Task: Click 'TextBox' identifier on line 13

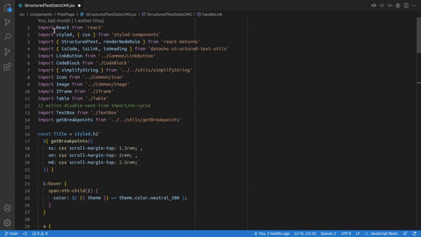Action: pyautogui.click(x=65, y=112)
